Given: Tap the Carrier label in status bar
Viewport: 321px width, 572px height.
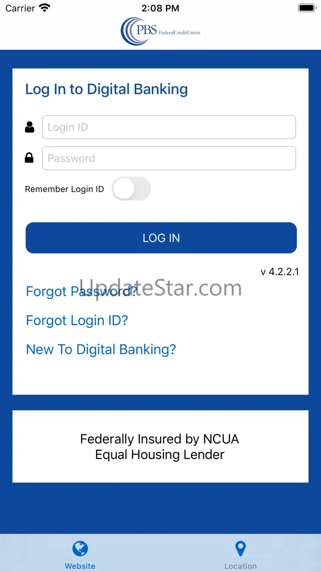Looking at the screenshot, I should (20, 8).
